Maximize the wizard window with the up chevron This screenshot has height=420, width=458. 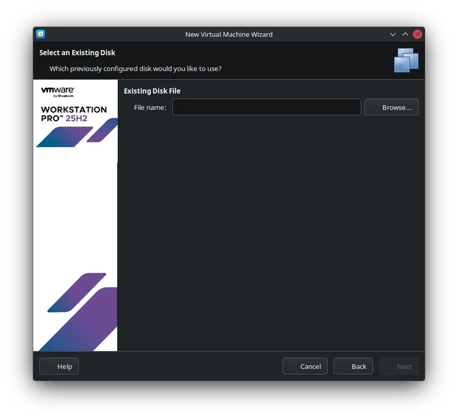pyautogui.click(x=405, y=34)
